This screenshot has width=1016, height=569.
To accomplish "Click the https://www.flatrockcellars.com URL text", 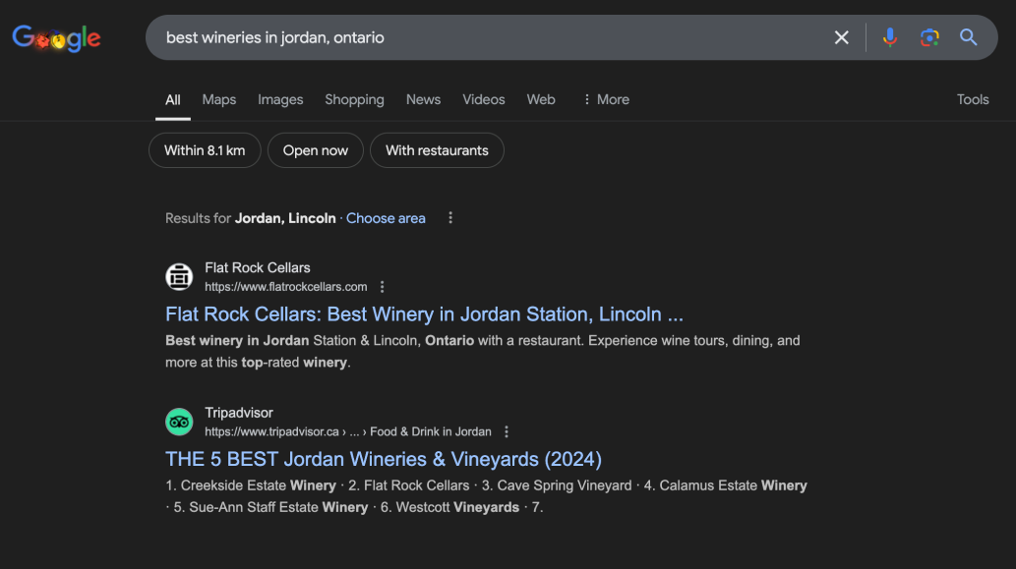I will coord(286,287).
